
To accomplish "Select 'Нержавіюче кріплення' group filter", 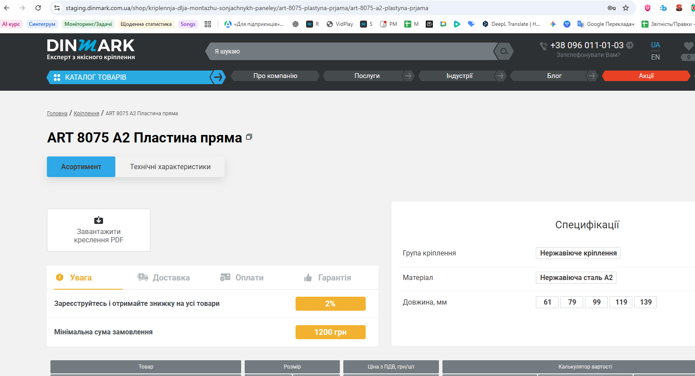I will pyautogui.click(x=578, y=253).
